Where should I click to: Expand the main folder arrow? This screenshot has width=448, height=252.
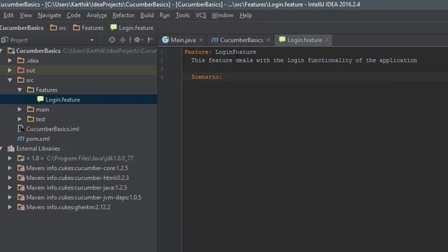[20, 109]
